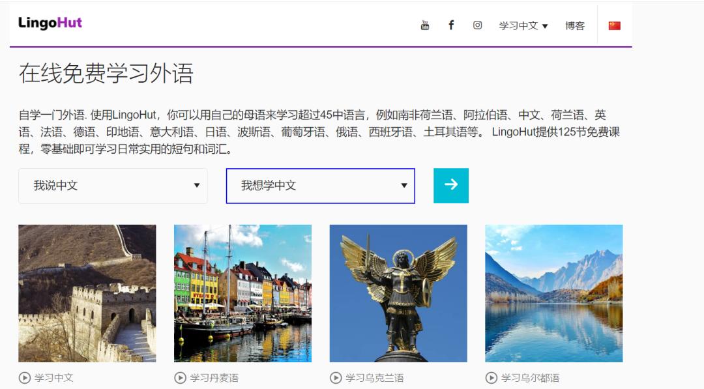Visit LingoHut's Facebook page
This screenshot has width=704, height=389.
[x=451, y=25]
